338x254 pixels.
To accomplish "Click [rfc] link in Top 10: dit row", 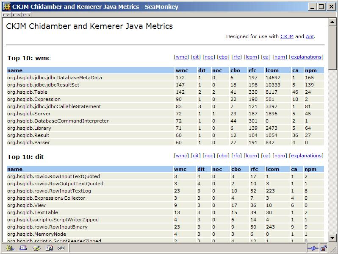I will [x=236, y=156].
